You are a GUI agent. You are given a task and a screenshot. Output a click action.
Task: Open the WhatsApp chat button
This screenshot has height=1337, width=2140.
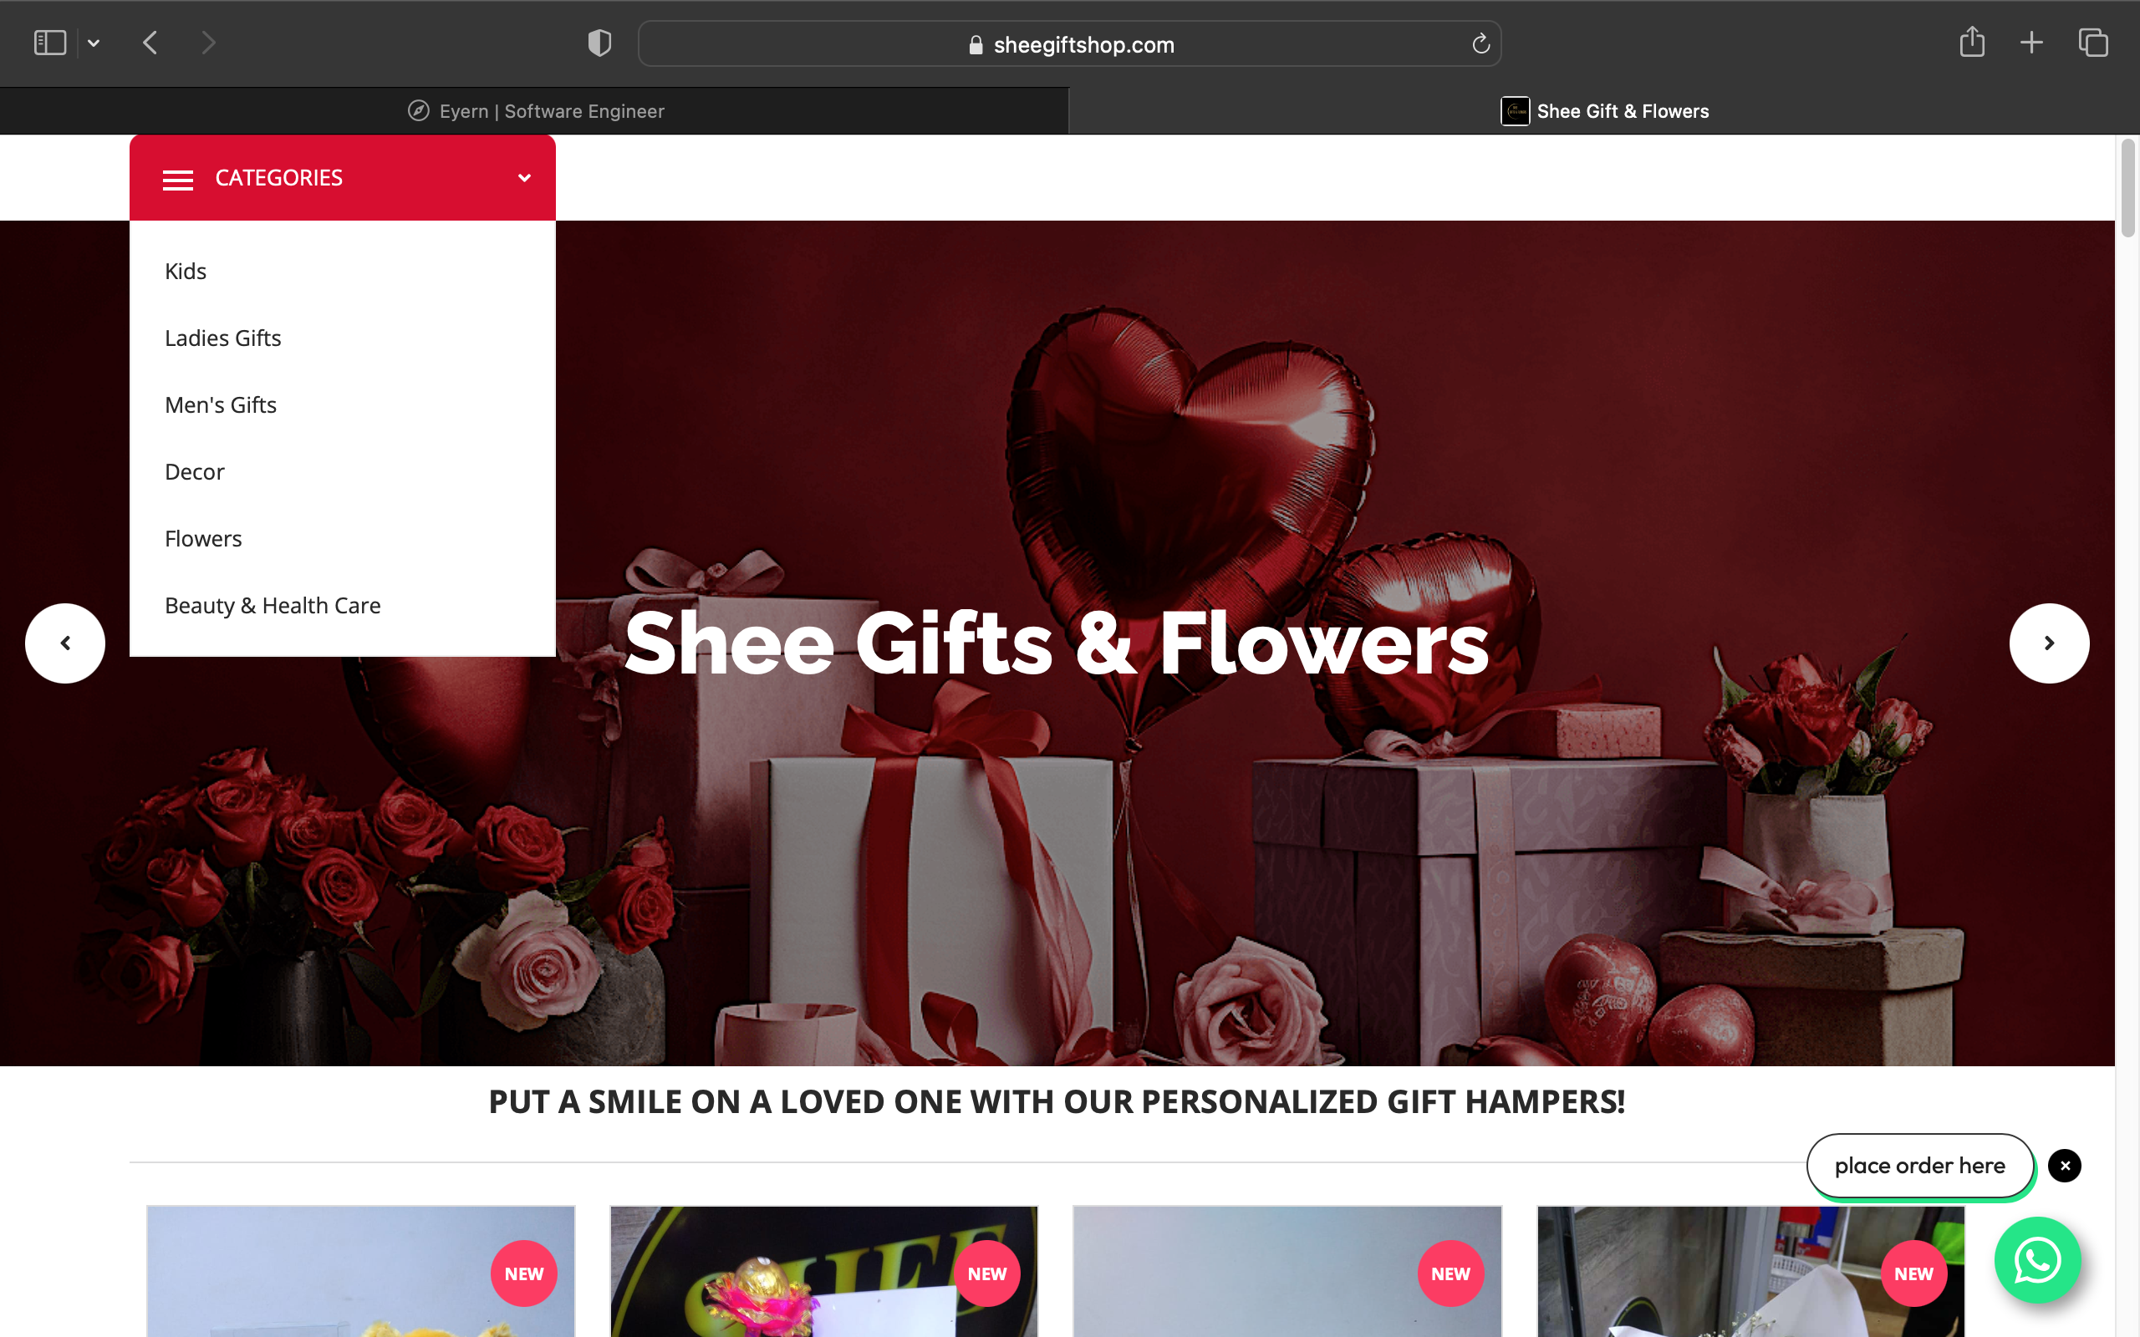[2037, 1260]
